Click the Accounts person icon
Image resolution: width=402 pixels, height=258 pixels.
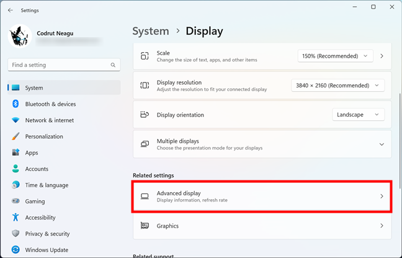16,169
